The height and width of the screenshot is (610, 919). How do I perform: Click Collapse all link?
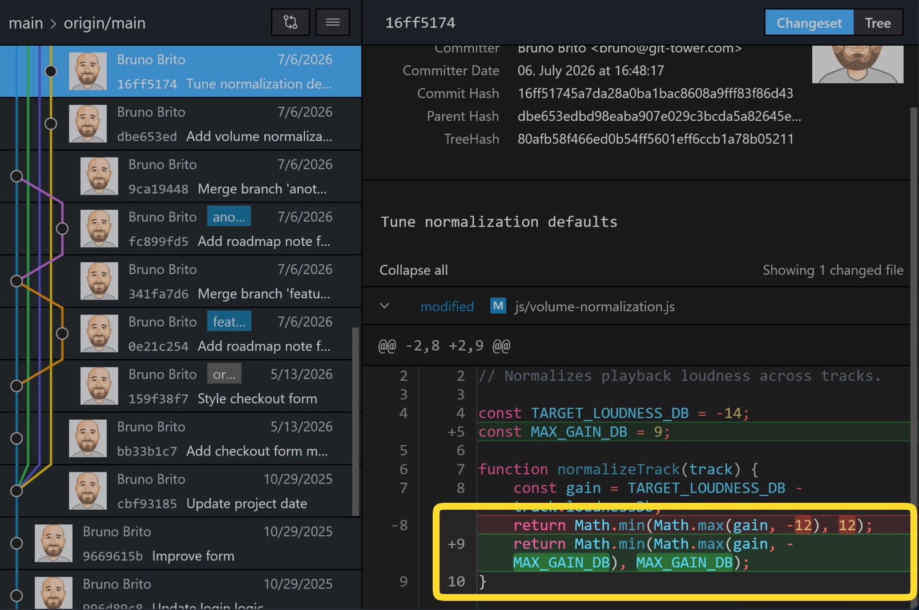tap(414, 270)
